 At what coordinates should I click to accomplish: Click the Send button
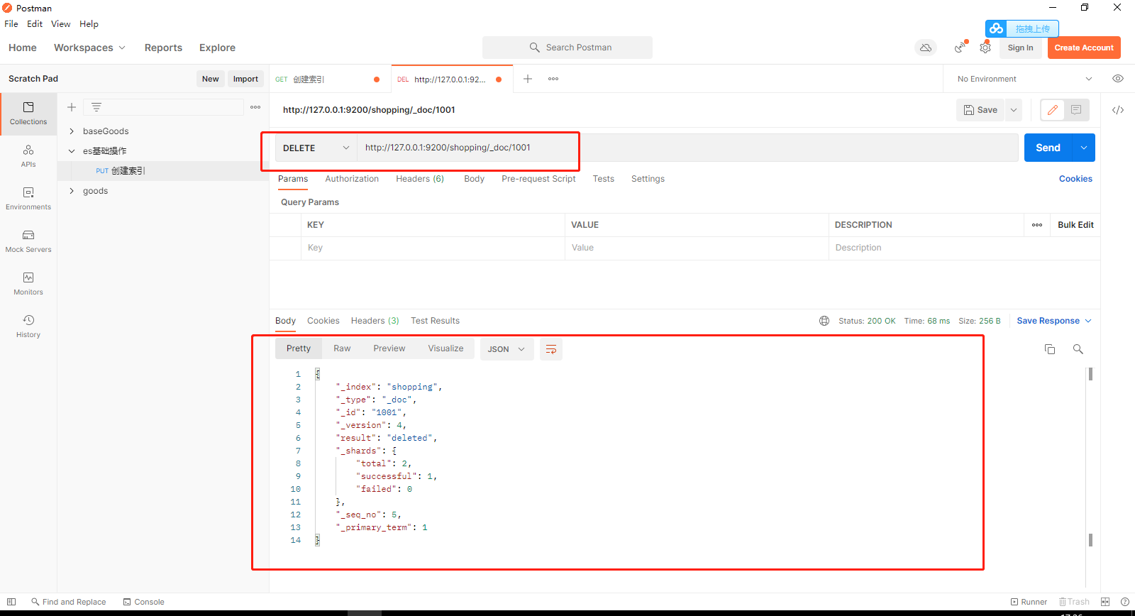tap(1048, 148)
